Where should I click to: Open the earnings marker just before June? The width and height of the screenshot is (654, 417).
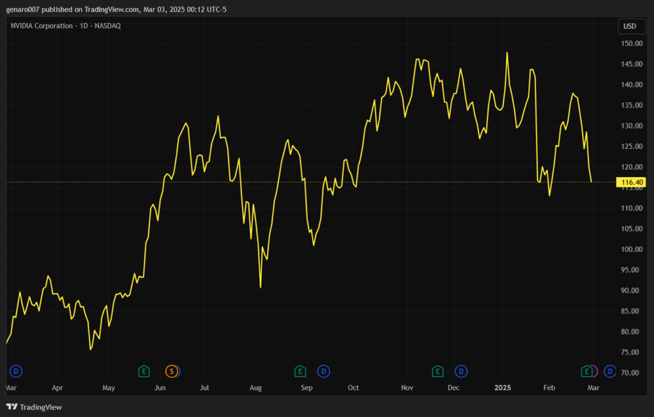point(144,371)
